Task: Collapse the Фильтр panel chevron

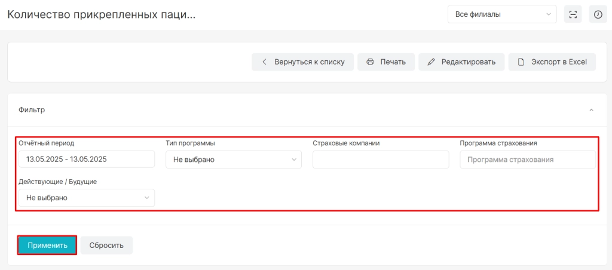Action: [591, 110]
